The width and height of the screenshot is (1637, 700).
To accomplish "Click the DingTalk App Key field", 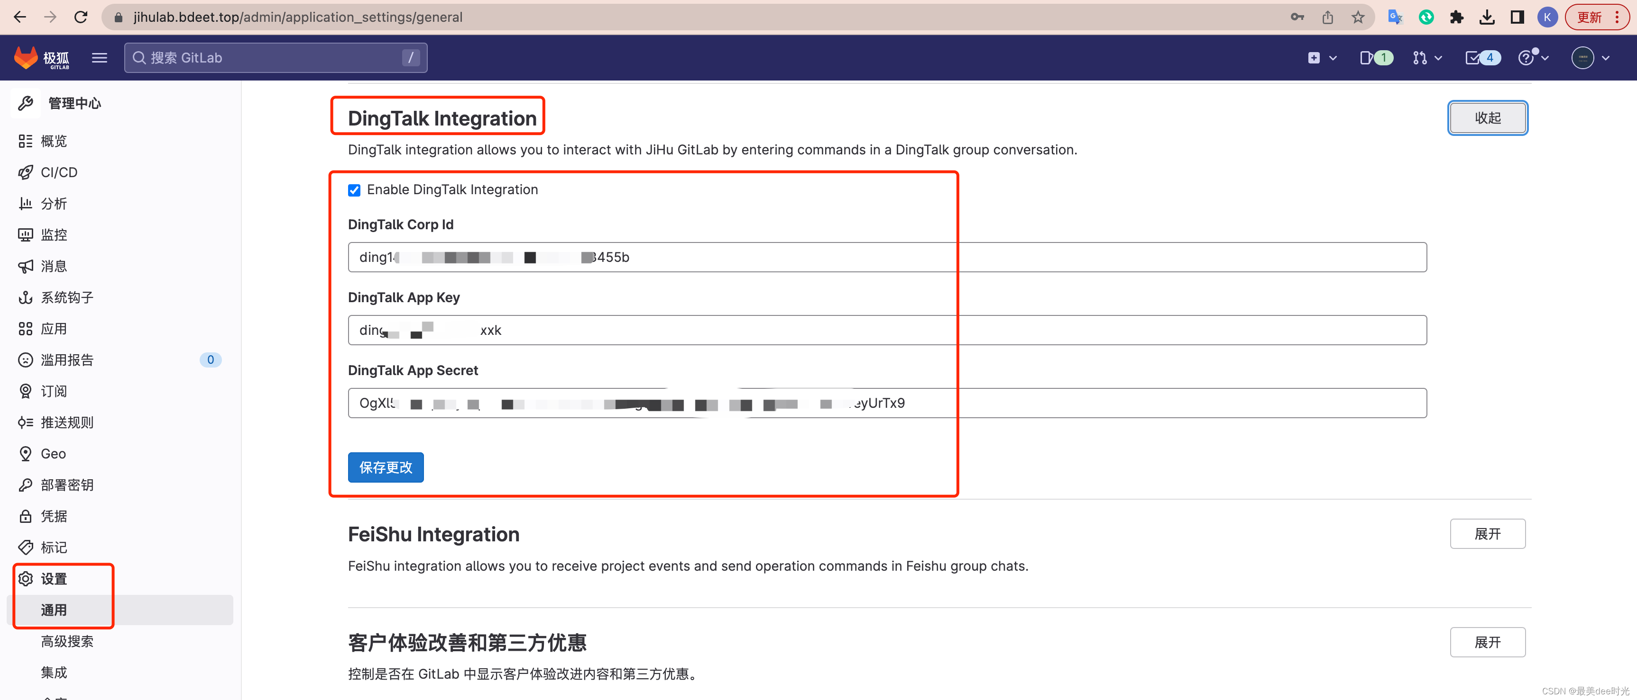I will click(887, 330).
